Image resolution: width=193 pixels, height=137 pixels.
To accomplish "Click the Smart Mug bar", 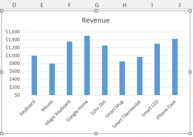I will (x=122, y=78).
